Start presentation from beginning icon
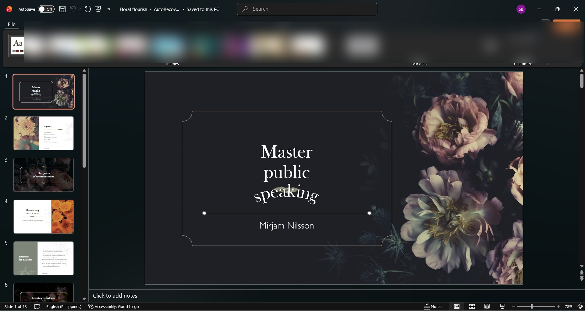The width and height of the screenshot is (585, 311). coord(98,9)
